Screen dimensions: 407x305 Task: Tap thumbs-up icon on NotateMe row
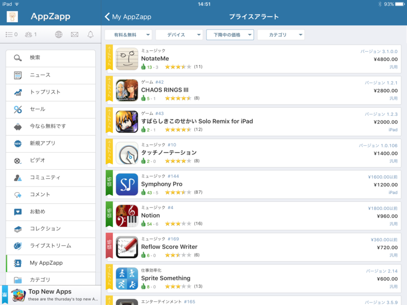[143, 67]
